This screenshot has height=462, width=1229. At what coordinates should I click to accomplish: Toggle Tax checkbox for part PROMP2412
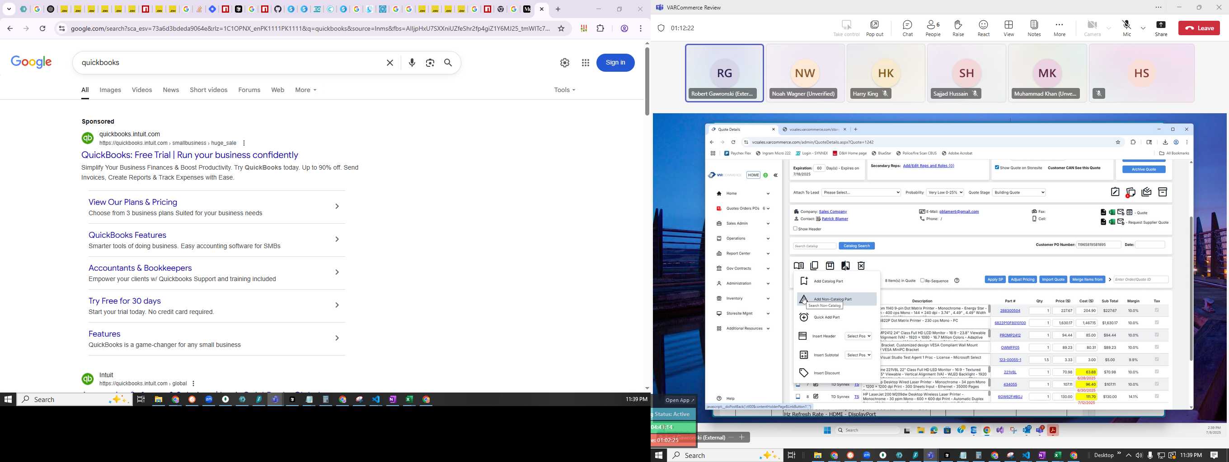pos(1157,335)
